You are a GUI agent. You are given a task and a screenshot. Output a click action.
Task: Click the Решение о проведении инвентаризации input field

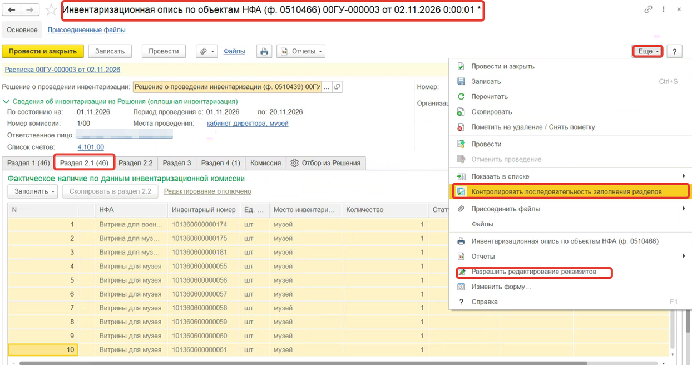click(x=227, y=87)
